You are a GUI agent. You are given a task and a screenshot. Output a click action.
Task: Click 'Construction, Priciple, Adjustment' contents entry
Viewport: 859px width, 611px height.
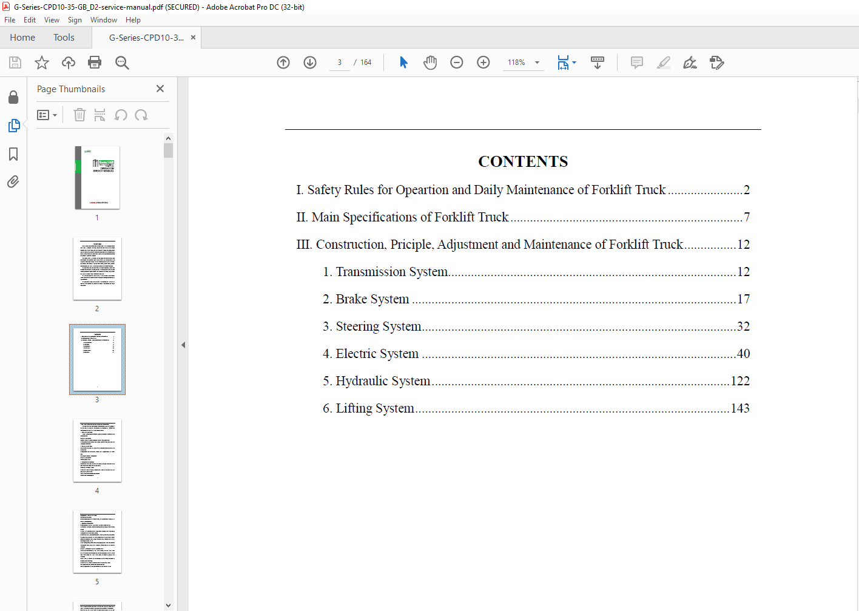[x=523, y=245]
